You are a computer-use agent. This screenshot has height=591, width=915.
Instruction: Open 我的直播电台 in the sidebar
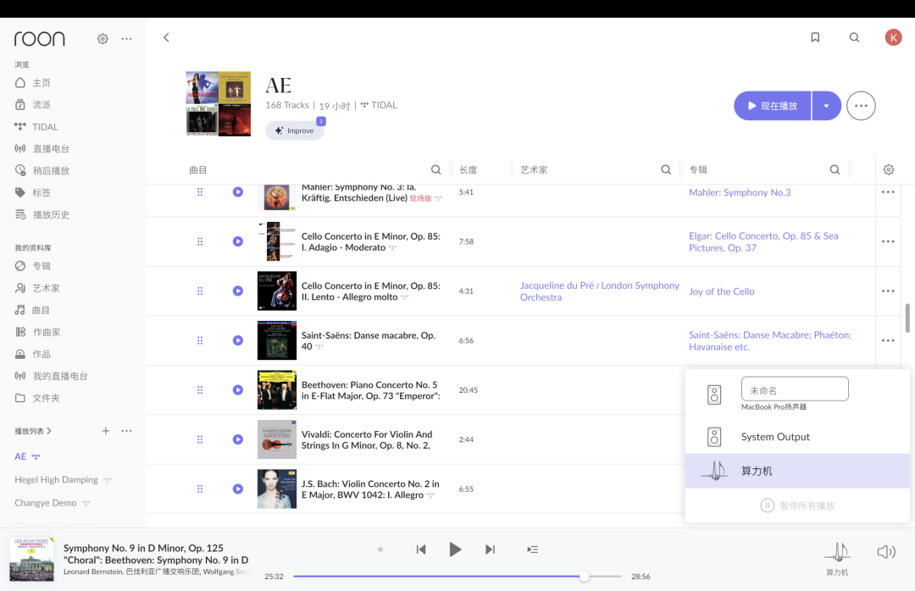click(x=52, y=376)
